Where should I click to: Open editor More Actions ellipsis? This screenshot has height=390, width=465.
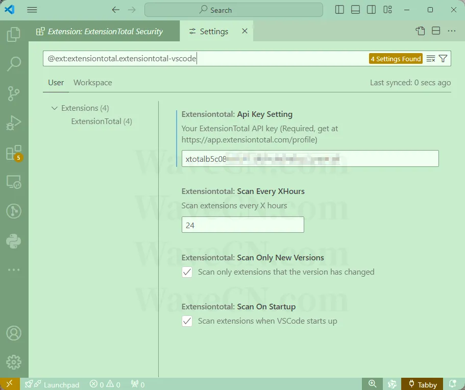452,31
